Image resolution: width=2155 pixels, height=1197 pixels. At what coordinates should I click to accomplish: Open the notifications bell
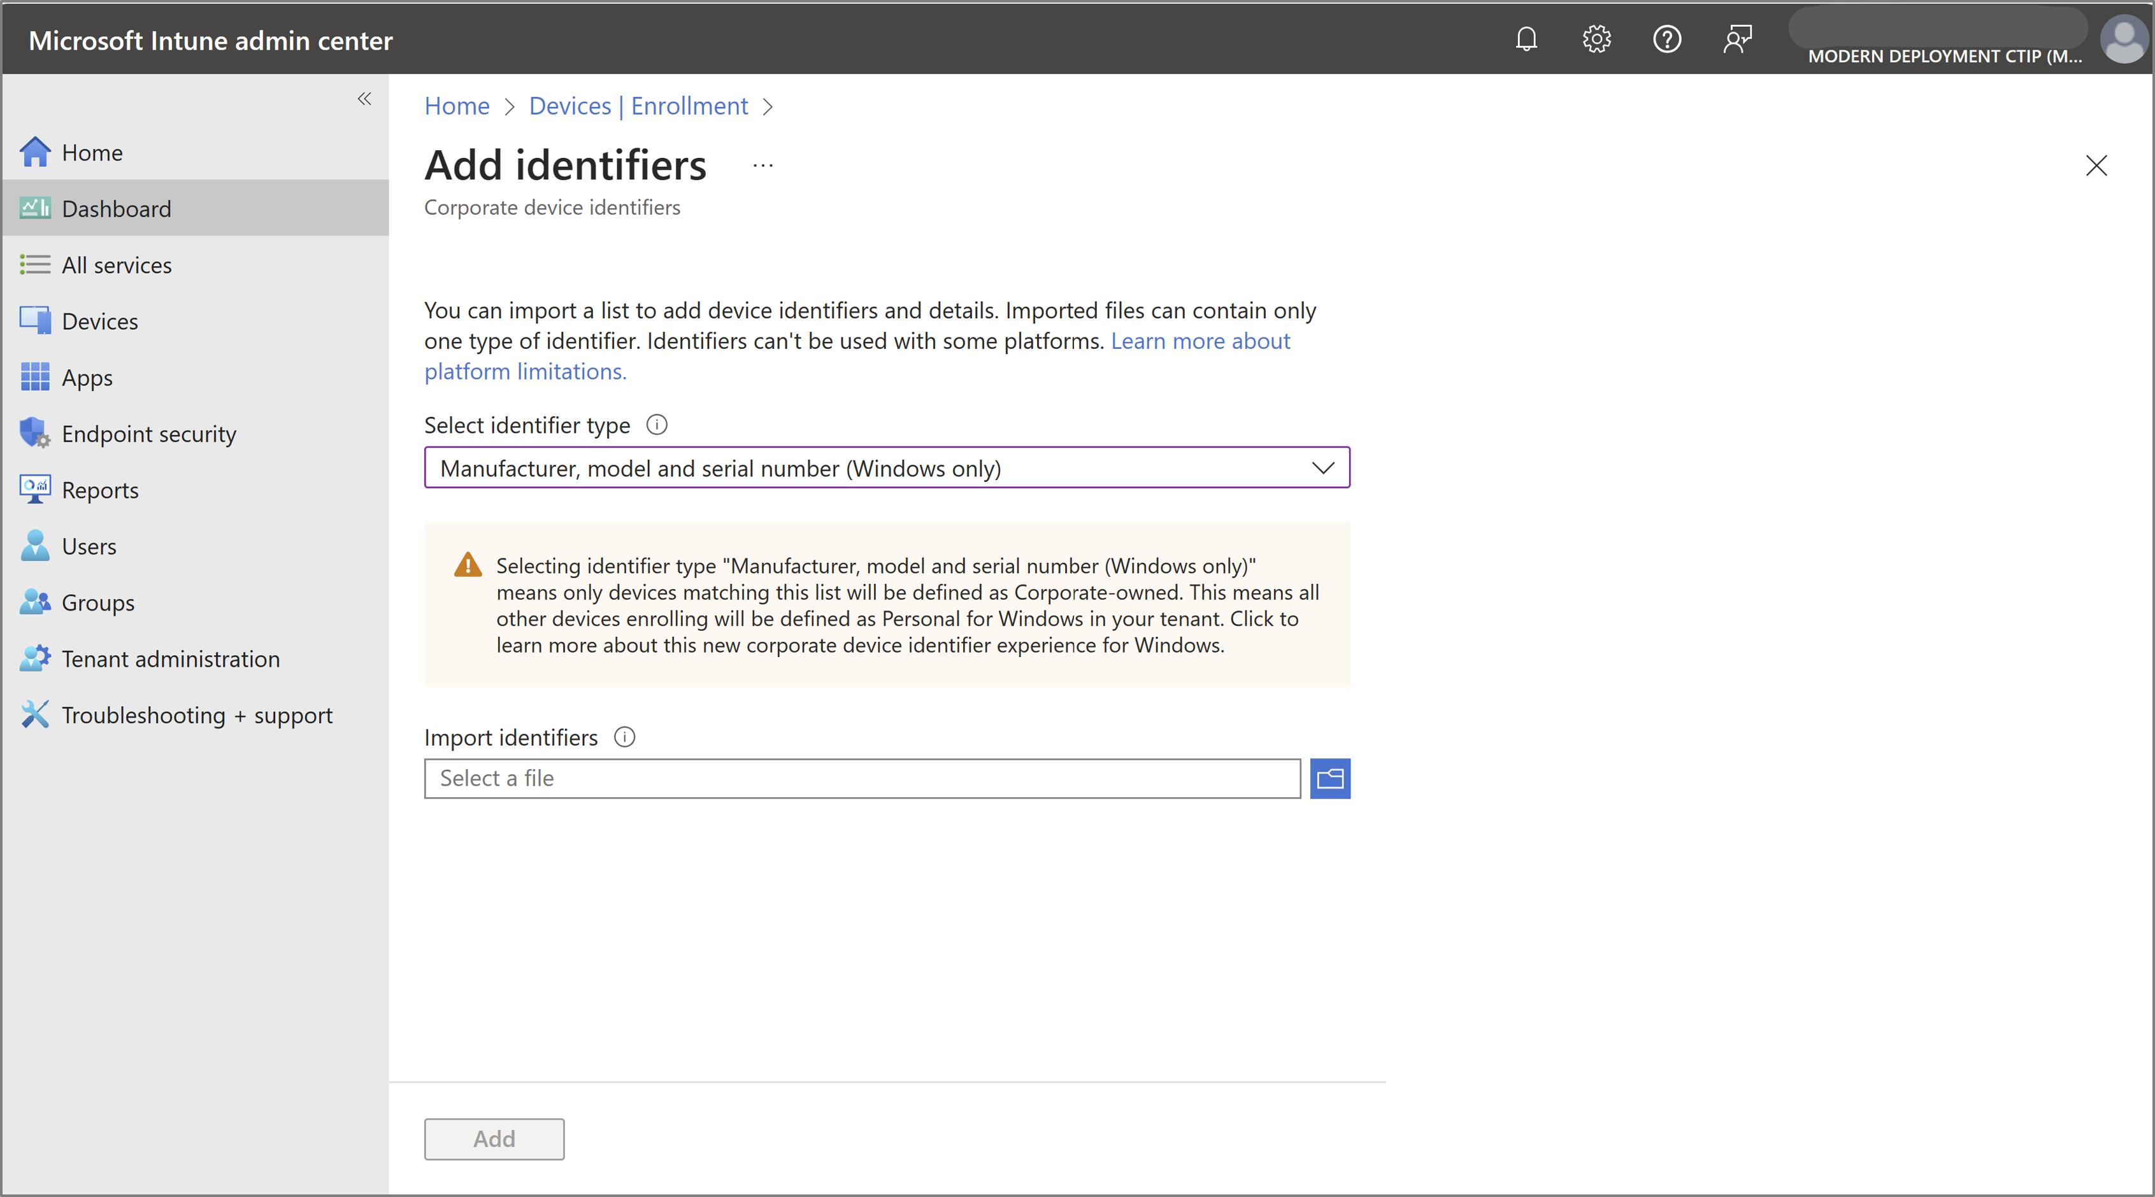1526,38
